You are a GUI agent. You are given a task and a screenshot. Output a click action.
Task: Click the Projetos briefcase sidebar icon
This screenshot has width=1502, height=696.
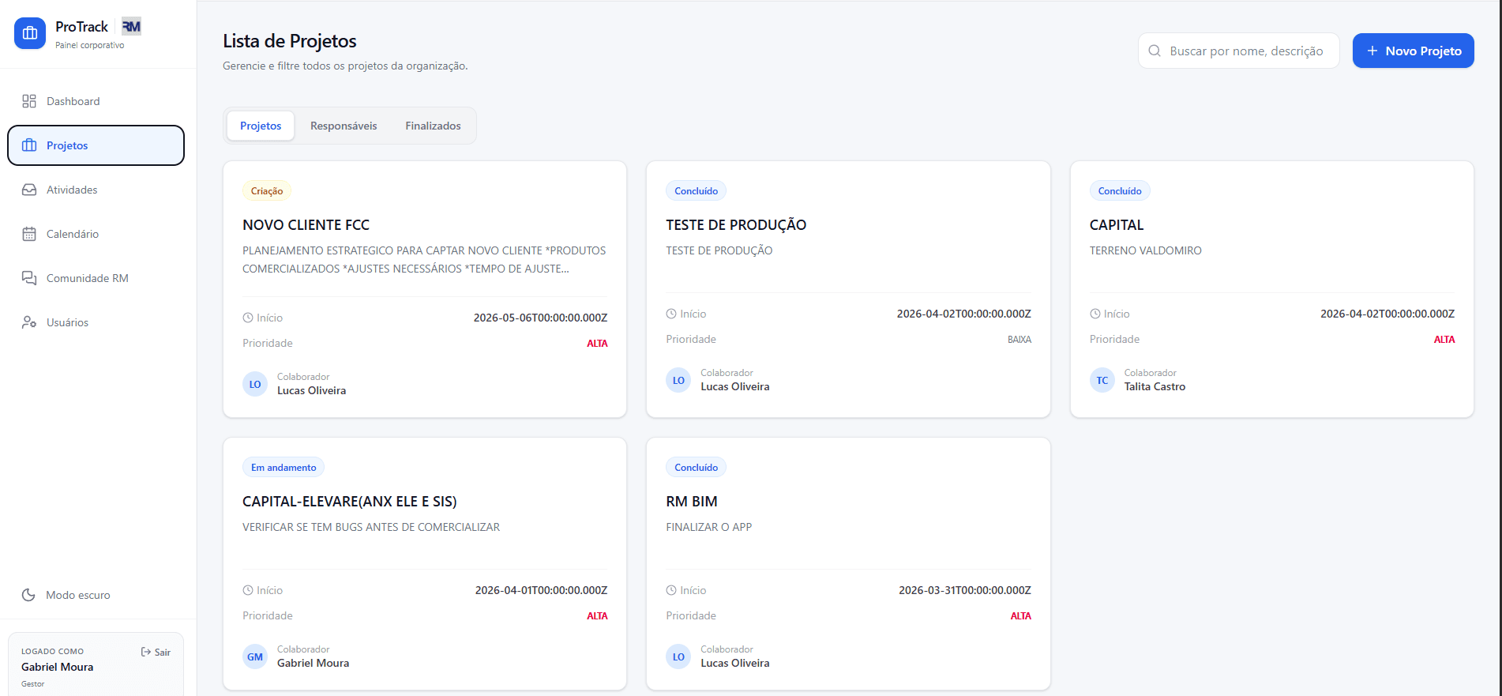pyautogui.click(x=29, y=145)
